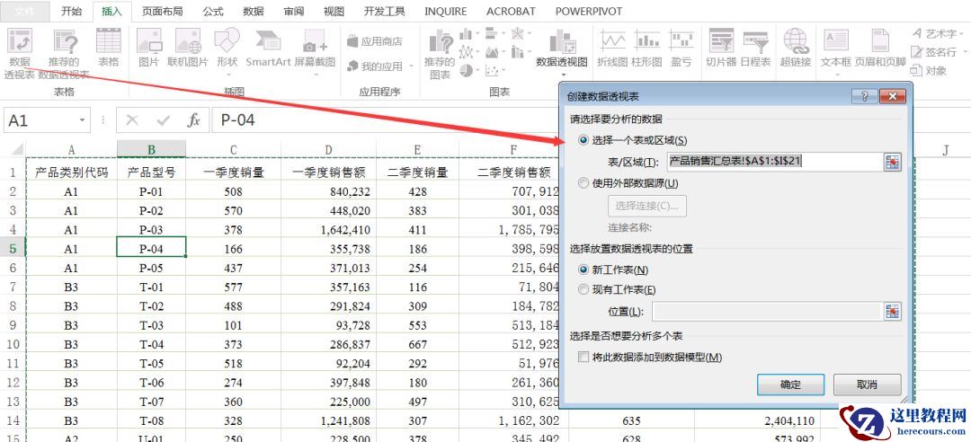
Task: Open the Name Box dropdown arrow
Action: 82,120
